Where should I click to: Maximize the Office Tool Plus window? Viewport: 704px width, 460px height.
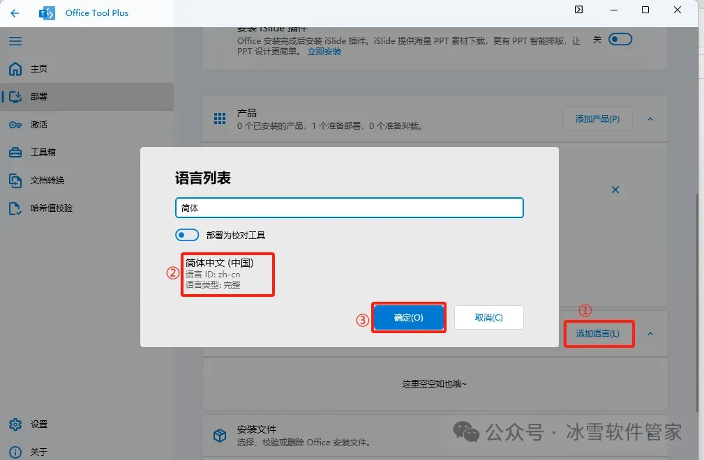(x=645, y=10)
